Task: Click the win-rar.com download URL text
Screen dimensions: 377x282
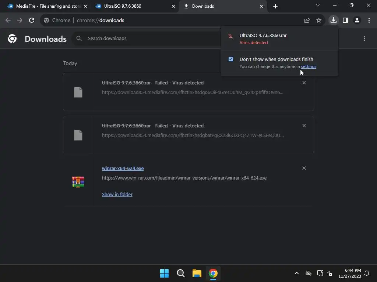Action: [x=184, y=178]
